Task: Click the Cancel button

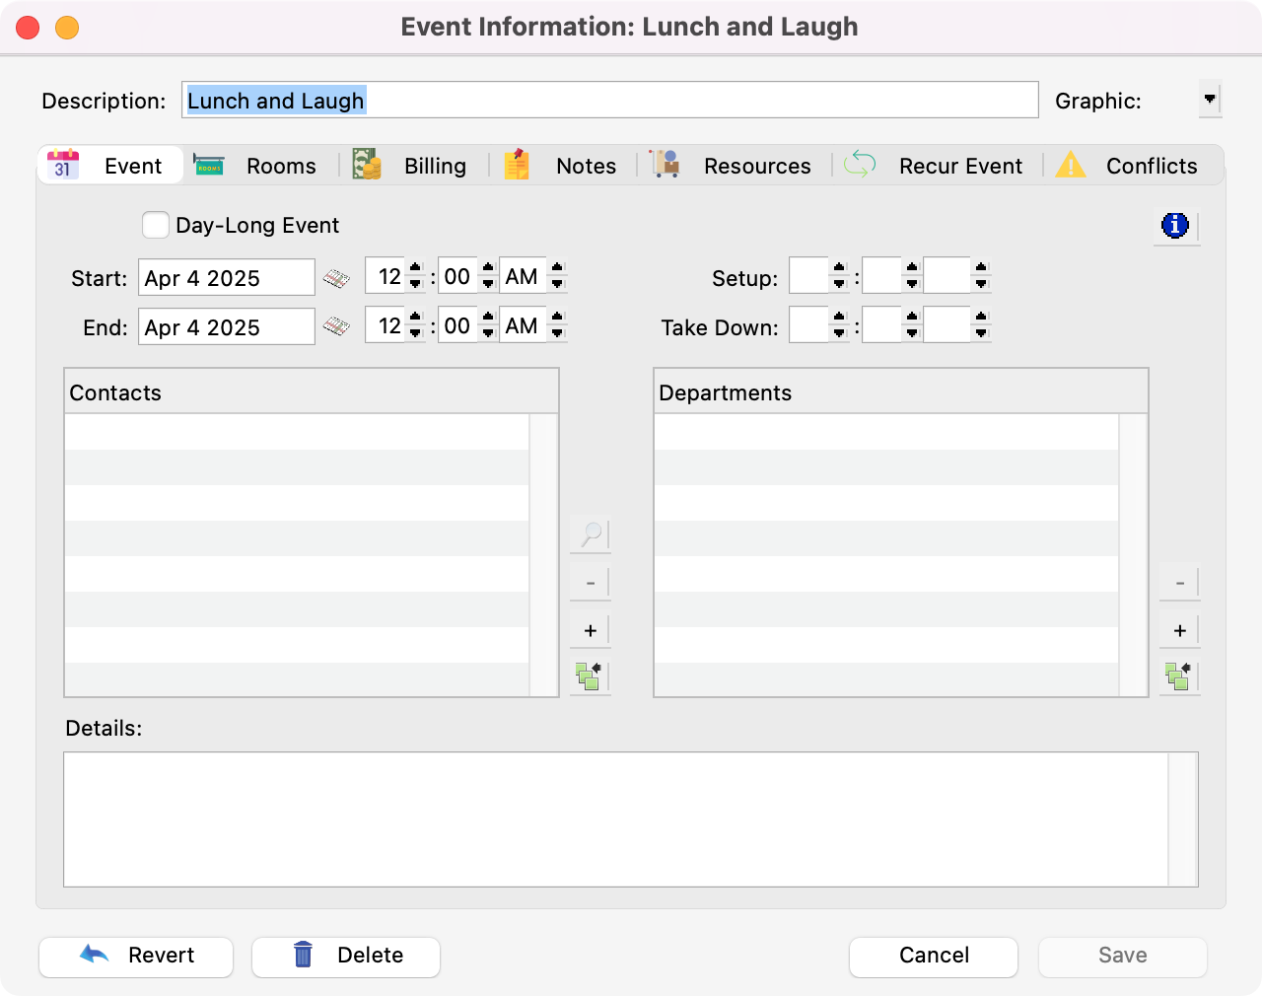Action: (933, 956)
